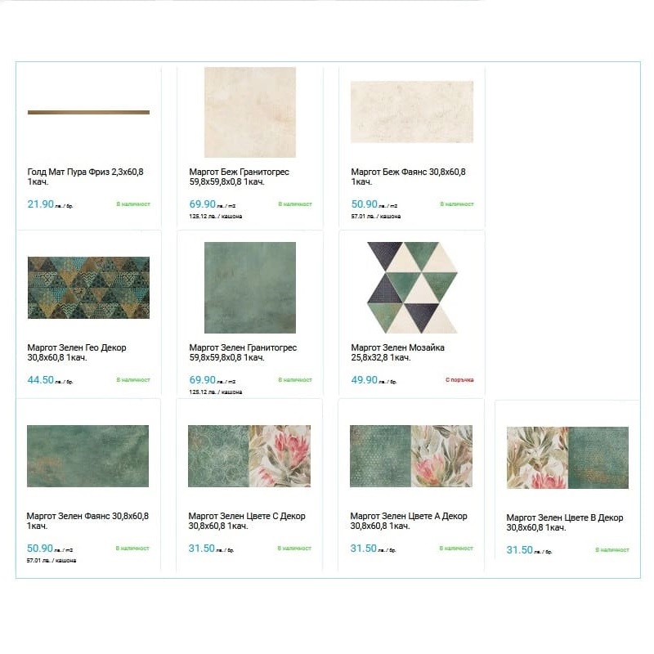This screenshot has height=654, width=654.
Task: Click the Маргот Зелен Цвете A Декор image
Action: pyautogui.click(x=411, y=455)
